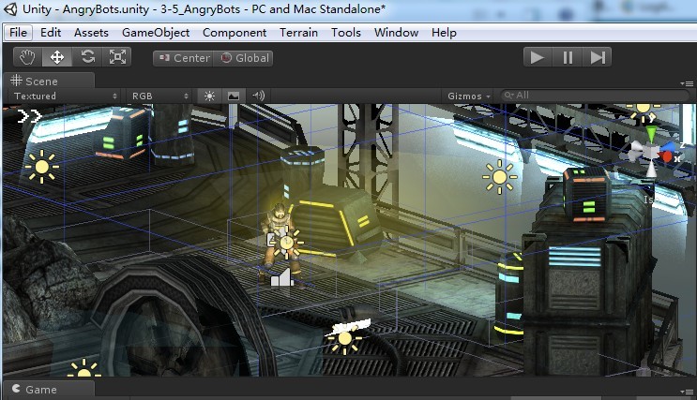Select the light gizmo right of tower
Screen dimensions: 697x400
tap(500, 177)
